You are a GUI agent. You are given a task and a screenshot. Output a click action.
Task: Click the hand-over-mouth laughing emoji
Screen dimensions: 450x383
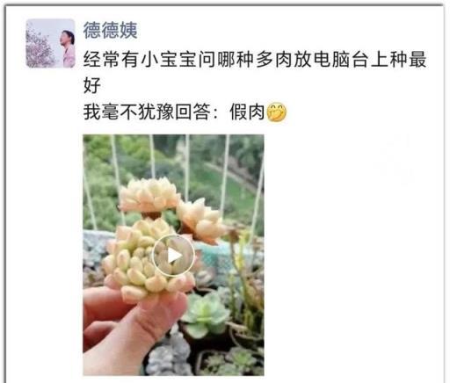pyautogui.click(x=277, y=112)
